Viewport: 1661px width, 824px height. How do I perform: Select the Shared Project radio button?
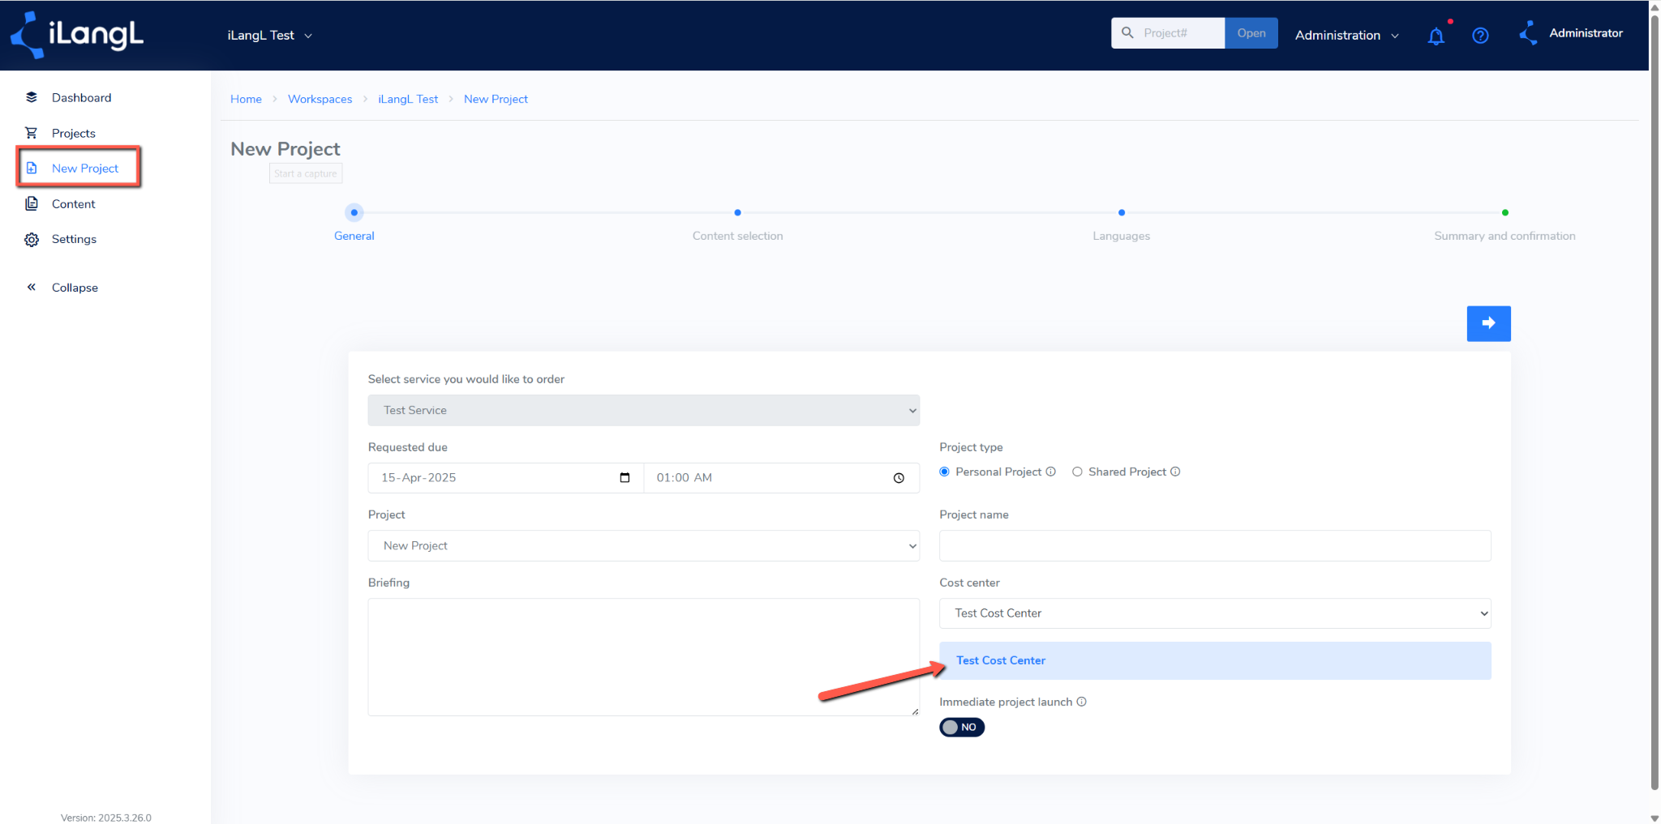pos(1077,472)
